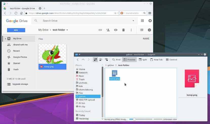Go forward in Dolphin file manager
Image resolution: width=210 pixels, height=124 pixels.
[89, 59]
